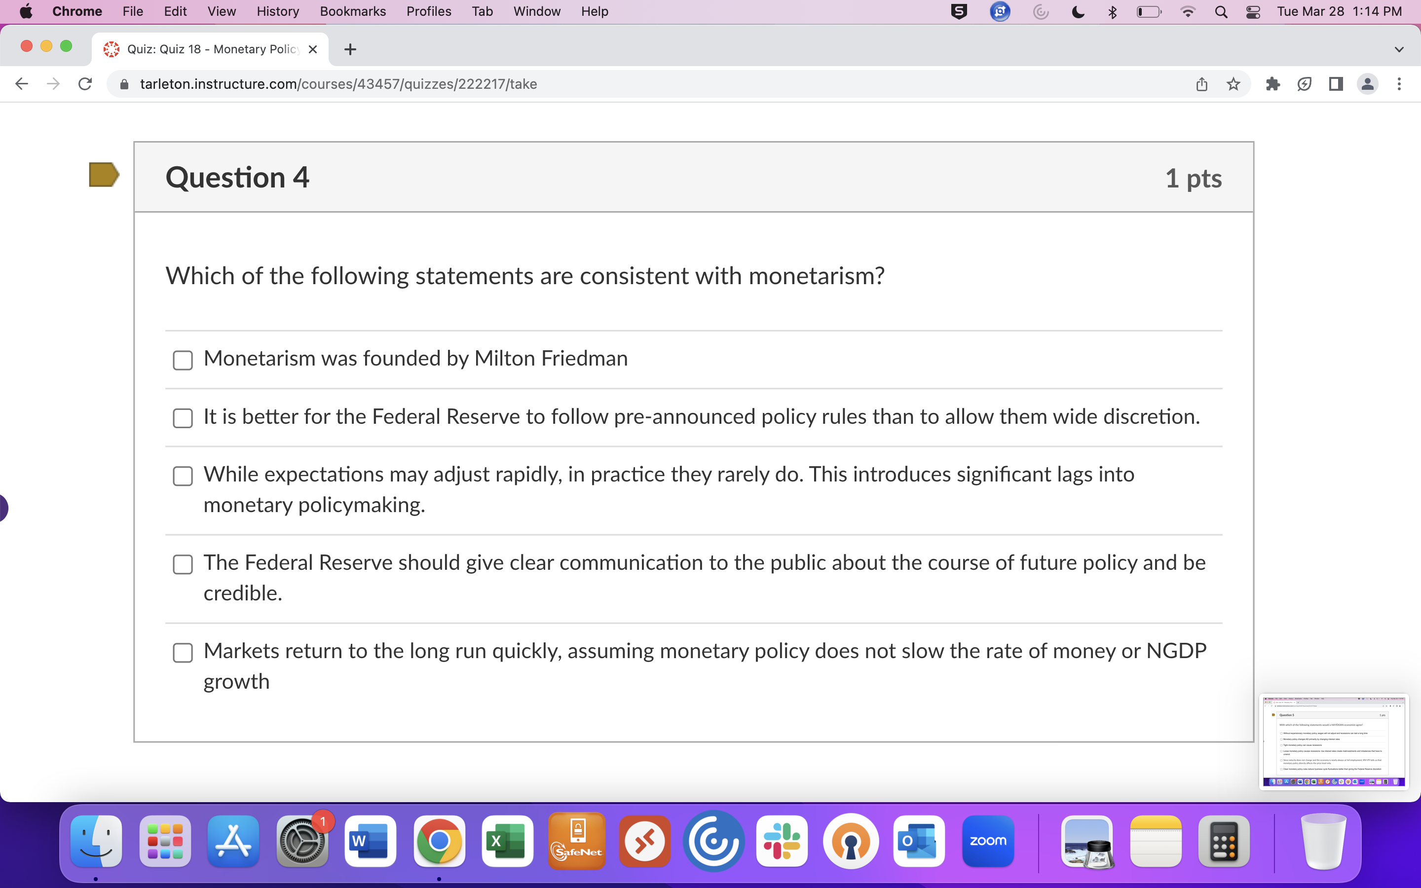
Task: Select the pre-announced policy rules answer
Action: pyautogui.click(x=183, y=418)
